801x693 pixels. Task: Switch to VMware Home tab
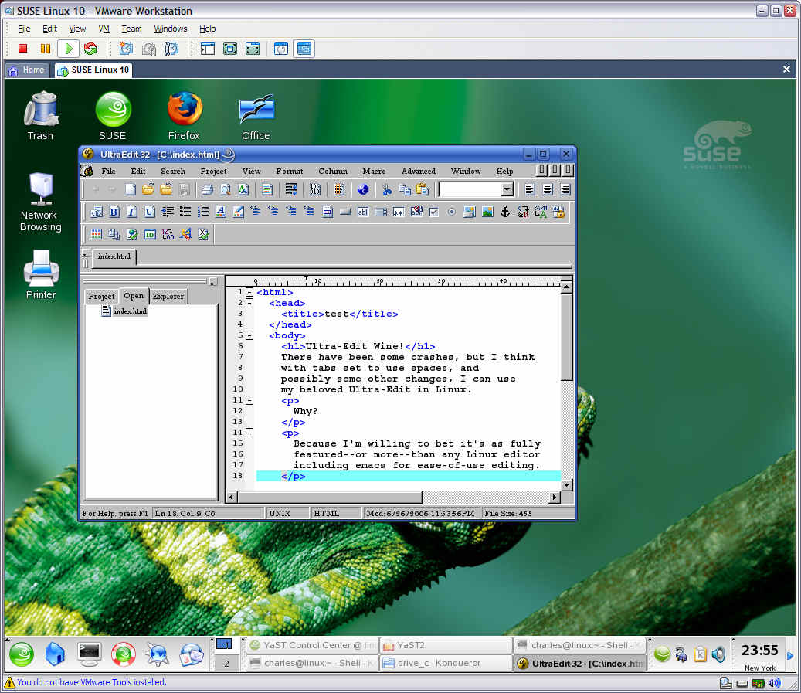(x=27, y=70)
